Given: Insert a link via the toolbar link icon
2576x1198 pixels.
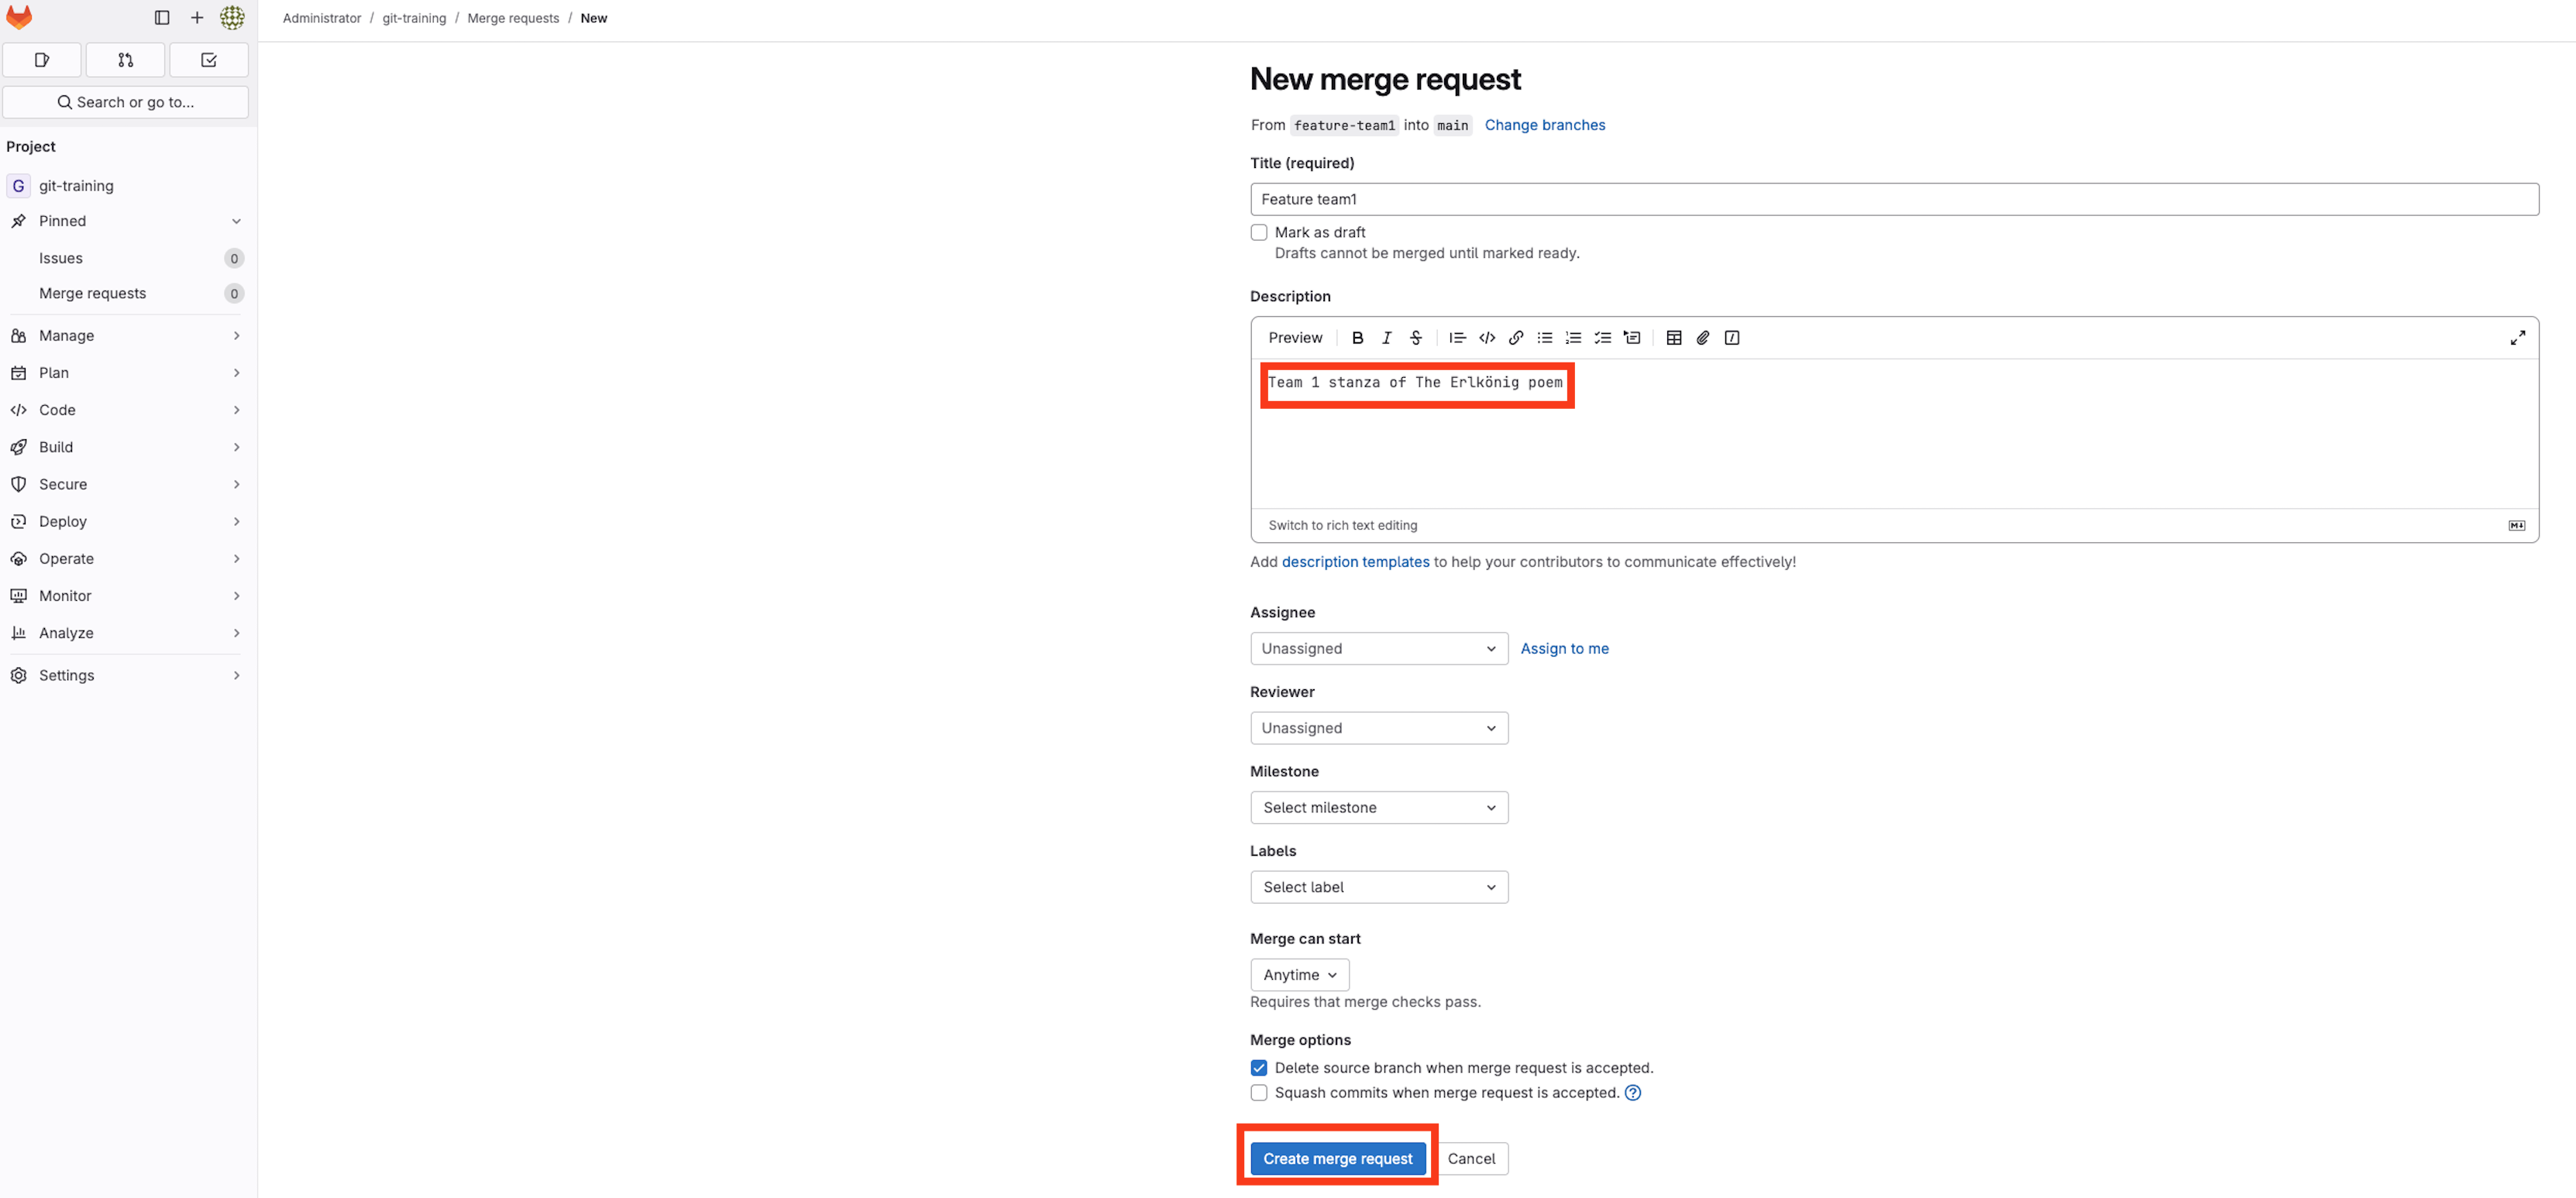Looking at the screenshot, I should (1516, 338).
